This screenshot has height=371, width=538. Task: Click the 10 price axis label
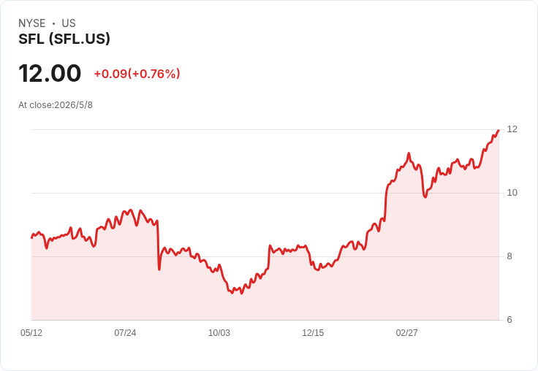(x=512, y=193)
